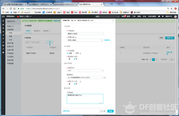The height and width of the screenshot is (116, 179).
Task: Select 网关 node type radio
Action: pyautogui.click(x=74, y=53)
